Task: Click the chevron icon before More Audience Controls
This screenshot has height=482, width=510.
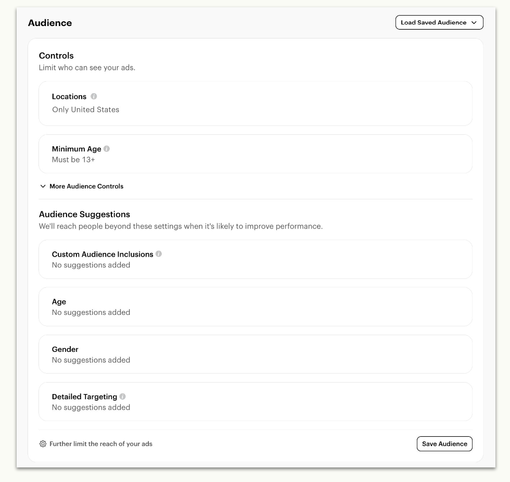Action: [43, 186]
